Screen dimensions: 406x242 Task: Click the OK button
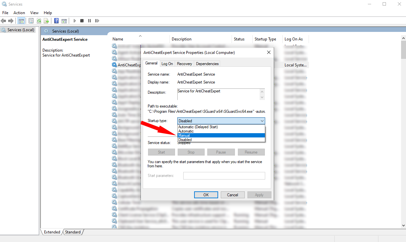(x=206, y=195)
